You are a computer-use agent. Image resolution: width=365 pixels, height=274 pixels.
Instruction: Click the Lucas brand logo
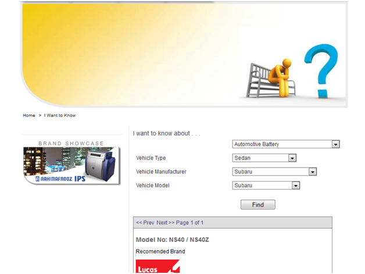tap(158, 266)
